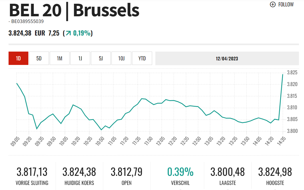The image size is (304, 190).
Task: Click the plus icon beside FOLLOW
Action: (273, 4)
